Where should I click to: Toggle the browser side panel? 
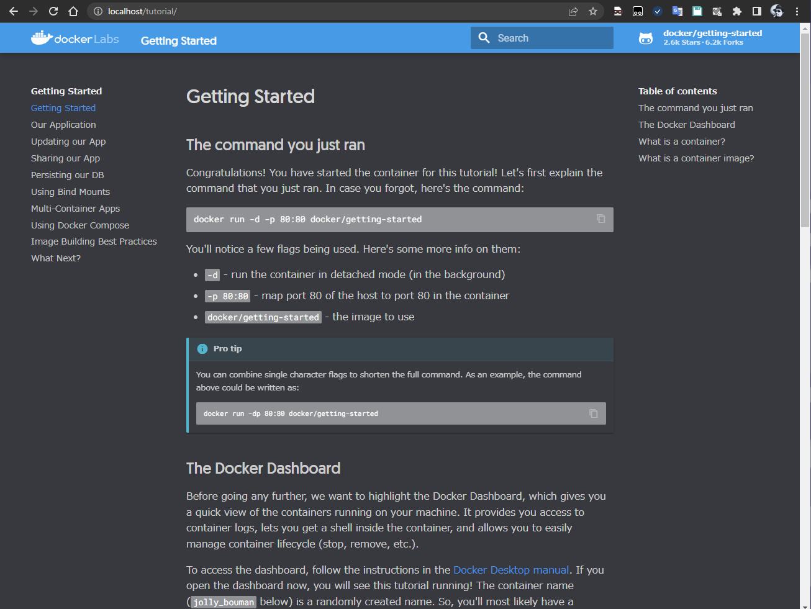[756, 11]
